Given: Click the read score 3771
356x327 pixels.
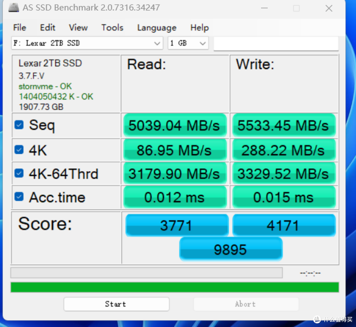Looking at the screenshot, I should 177,225.
